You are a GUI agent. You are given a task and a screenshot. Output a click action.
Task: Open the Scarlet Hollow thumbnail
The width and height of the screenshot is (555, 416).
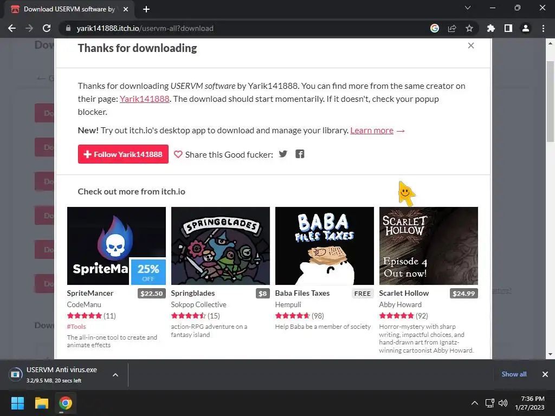[x=429, y=246]
